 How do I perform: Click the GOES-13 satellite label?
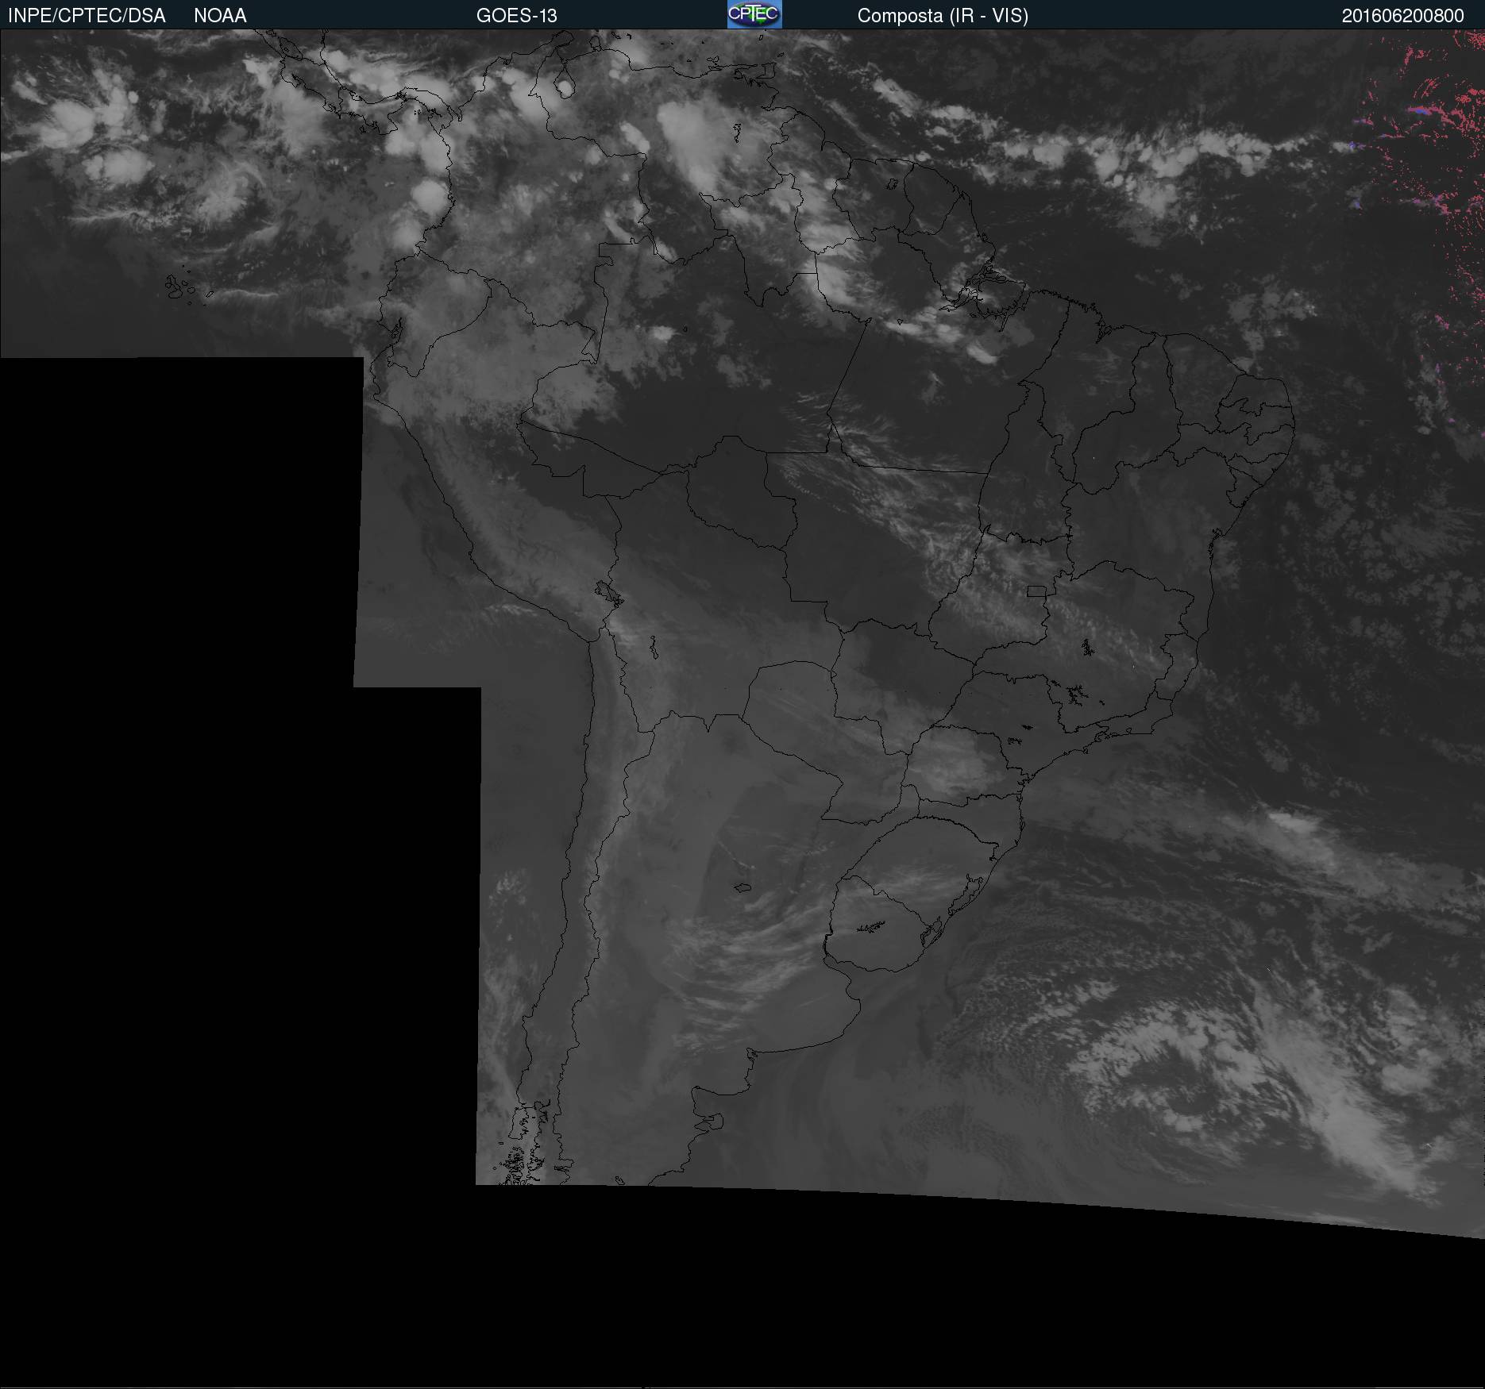pyautogui.click(x=517, y=16)
